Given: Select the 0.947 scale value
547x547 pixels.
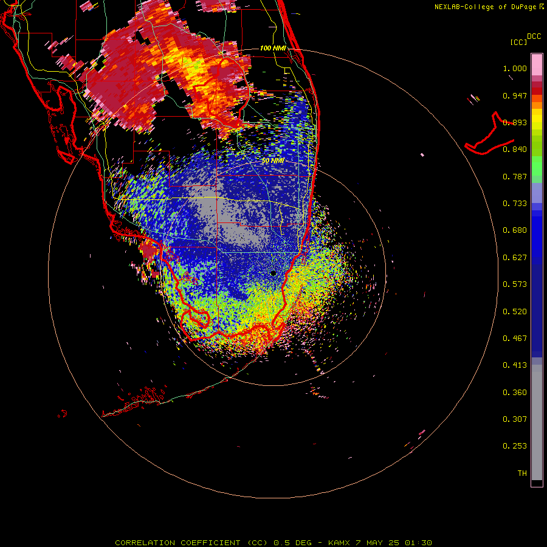Looking at the screenshot, I should pyautogui.click(x=515, y=95).
